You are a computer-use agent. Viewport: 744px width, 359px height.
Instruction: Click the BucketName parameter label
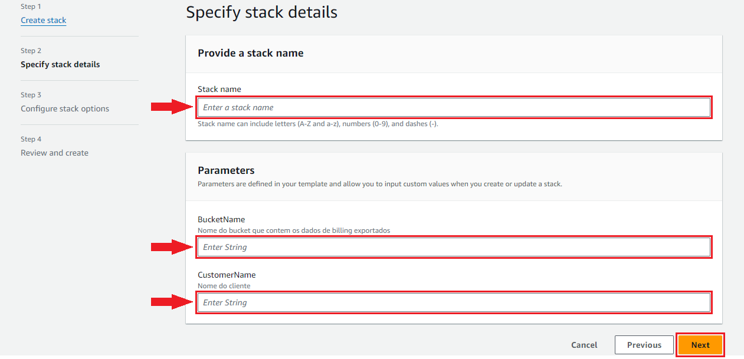(221, 219)
